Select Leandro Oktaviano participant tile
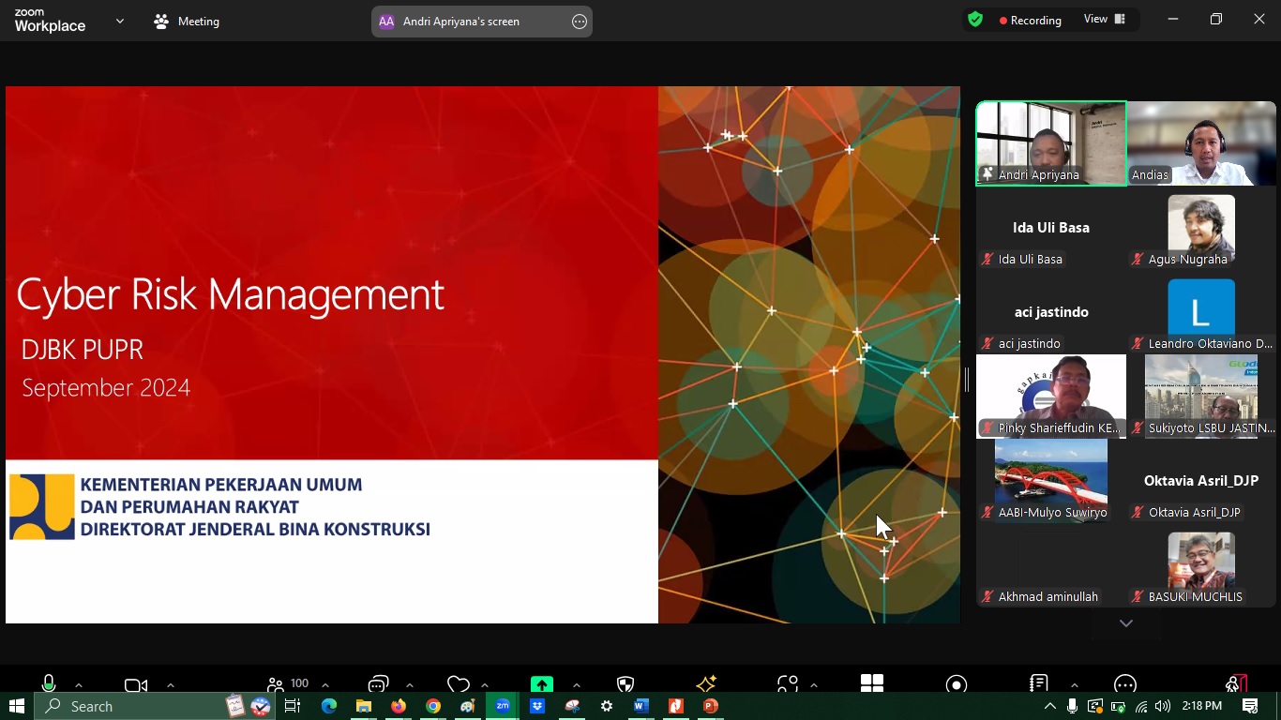 (x=1201, y=312)
